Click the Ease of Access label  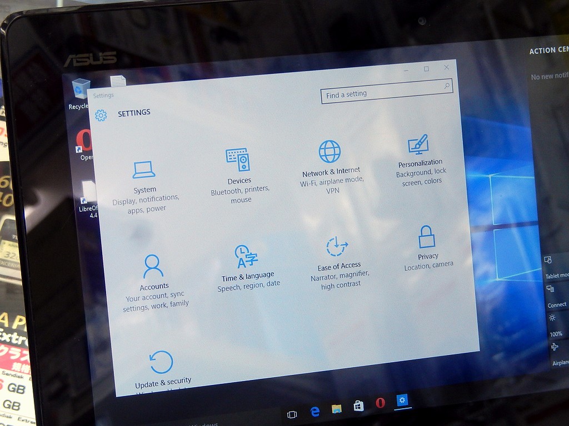tap(339, 267)
